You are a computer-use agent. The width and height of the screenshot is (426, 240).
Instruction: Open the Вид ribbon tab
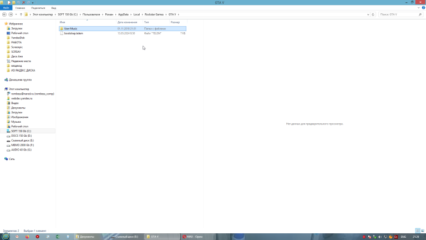tap(54, 8)
